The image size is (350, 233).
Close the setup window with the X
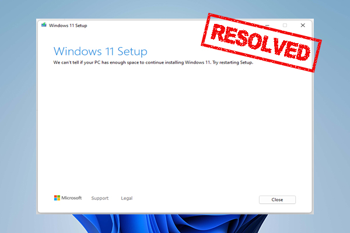[303, 25]
